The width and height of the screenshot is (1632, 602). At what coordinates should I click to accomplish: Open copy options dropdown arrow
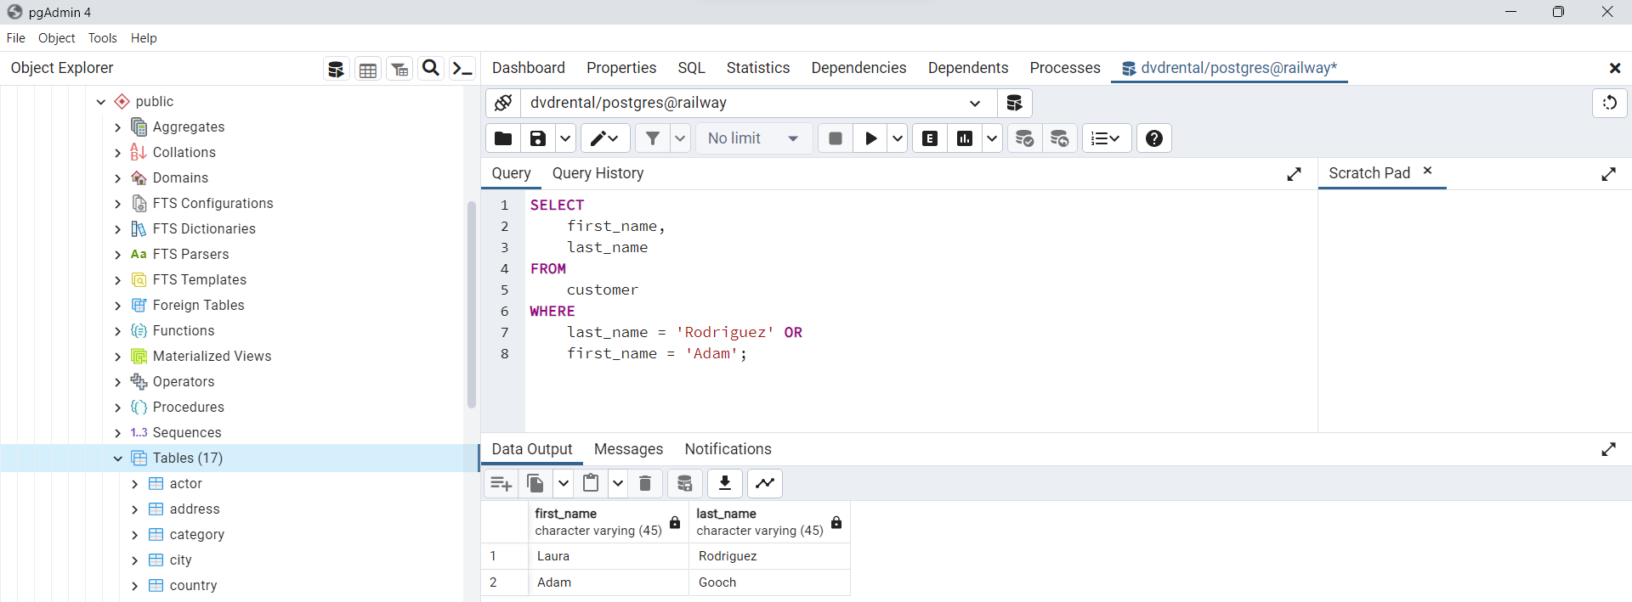[563, 483]
